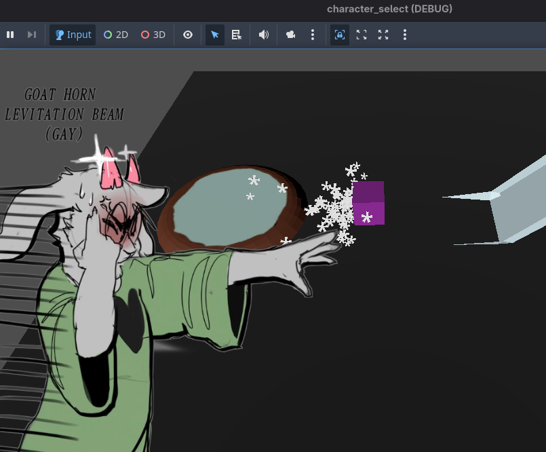The image size is (546, 452).
Task: Click the purple cube in game view
Action: 368,203
